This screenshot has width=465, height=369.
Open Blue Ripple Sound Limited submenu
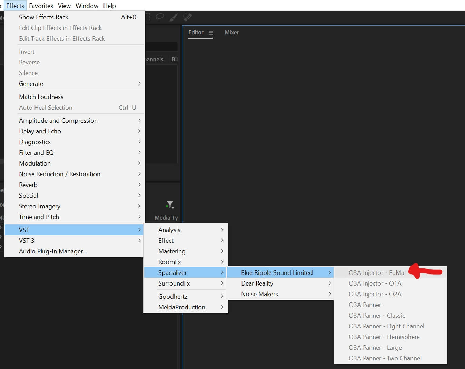(x=280, y=272)
